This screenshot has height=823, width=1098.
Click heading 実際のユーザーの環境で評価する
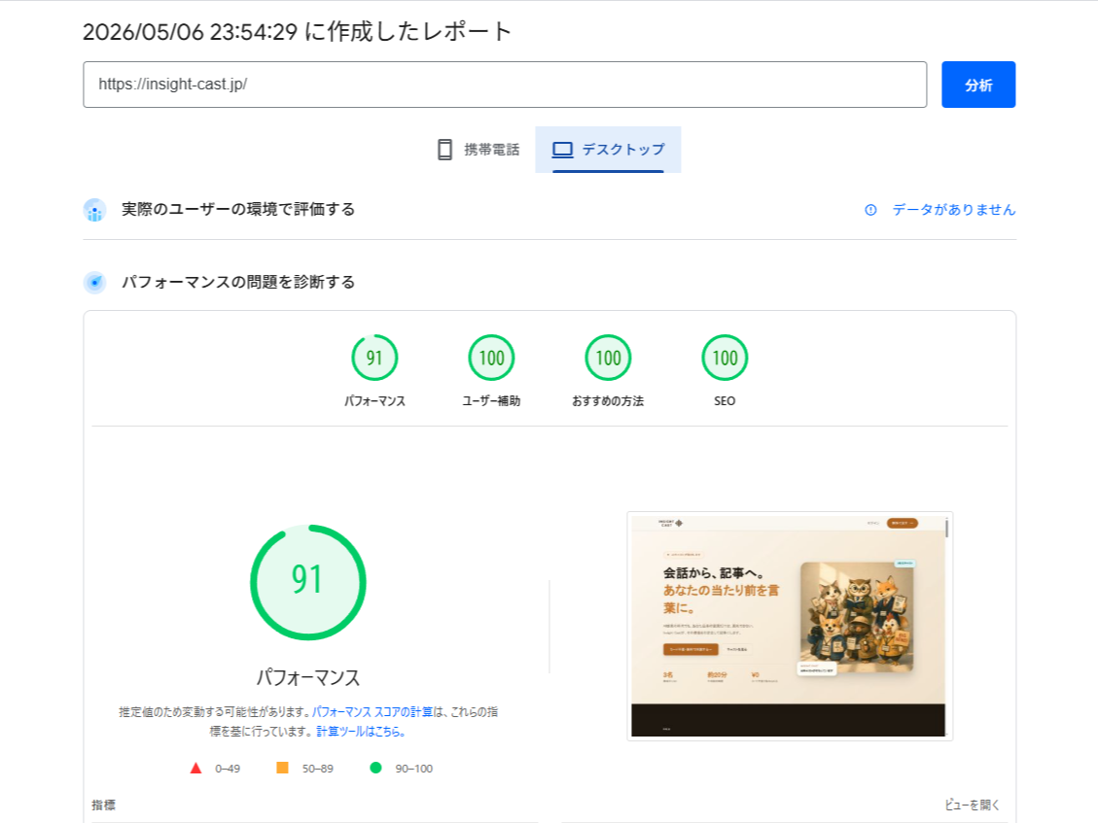238,210
